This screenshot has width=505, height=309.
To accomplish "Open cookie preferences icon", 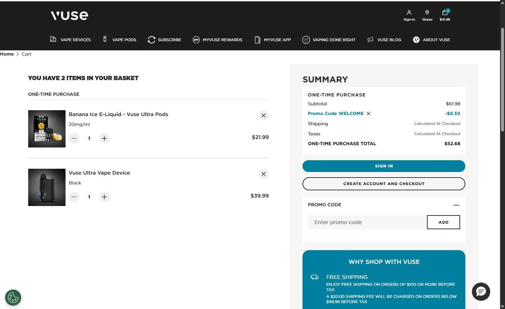I will 13,298.
